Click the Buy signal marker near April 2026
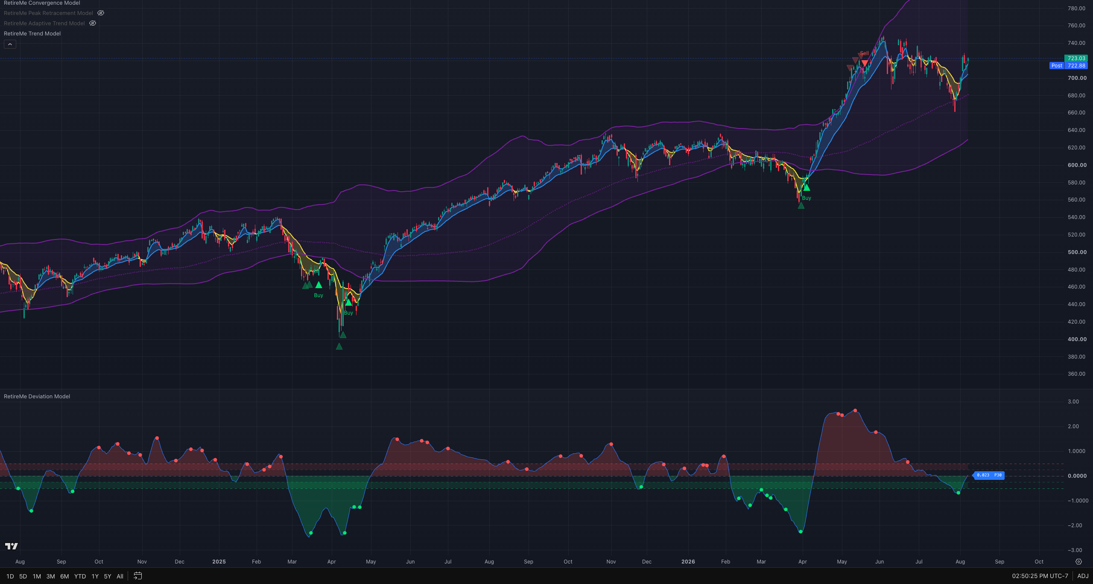1093x584 pixels. 807,188
